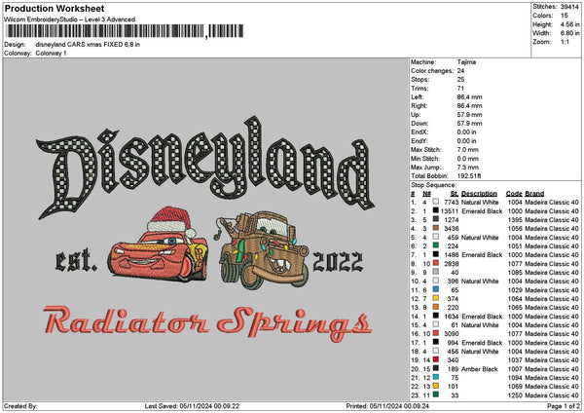Click the Santa hat on Lightning McQueen
Image resolution: width=584 pixels, height=413 pixels.
(x=170, y=221)
